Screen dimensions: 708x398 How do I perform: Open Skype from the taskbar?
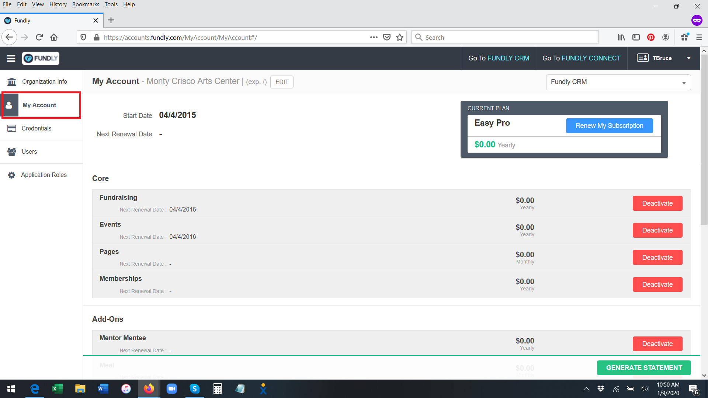click(x=194, y=389)
